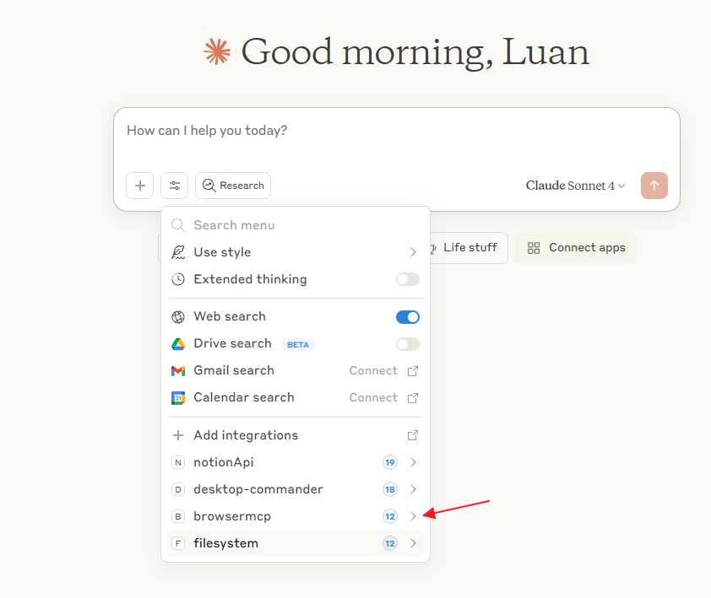Image resolution: width=711 pixels, height=598 pixels.
Task: Click the F icon for filesystem
Action: (177, 543)
